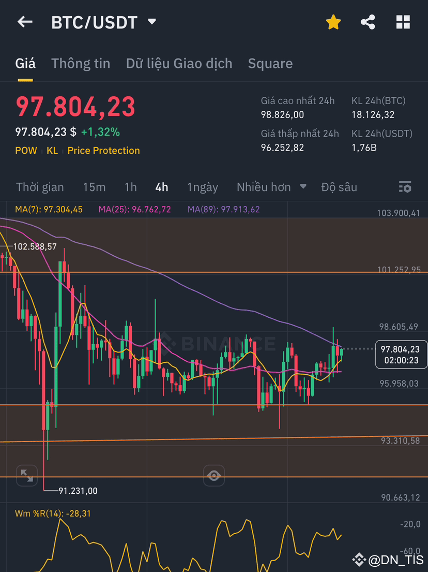Tap the MA(7) indicator label
The width and height of the screenshot is (428, 572).
click(49, 210)
